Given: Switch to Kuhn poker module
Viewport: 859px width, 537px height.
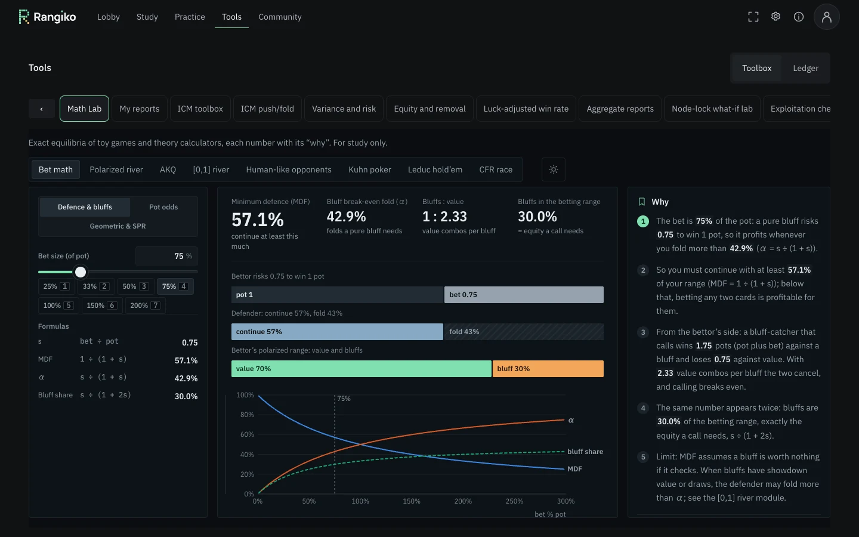Looking at the screenshot, I should coord(370,169).
